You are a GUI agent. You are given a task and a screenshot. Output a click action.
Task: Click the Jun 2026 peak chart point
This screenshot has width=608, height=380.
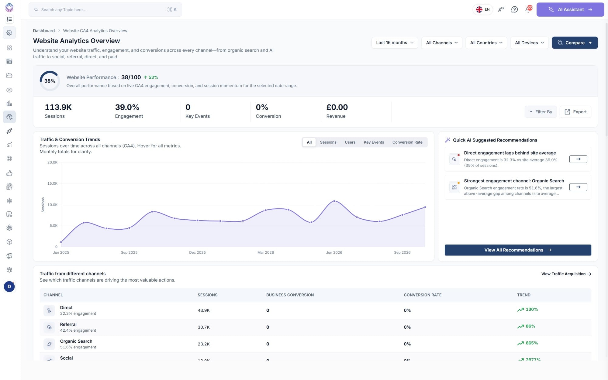coord(334,201)
